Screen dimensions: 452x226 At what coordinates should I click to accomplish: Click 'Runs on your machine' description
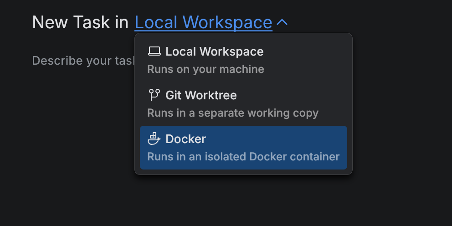tap(205, 69)
